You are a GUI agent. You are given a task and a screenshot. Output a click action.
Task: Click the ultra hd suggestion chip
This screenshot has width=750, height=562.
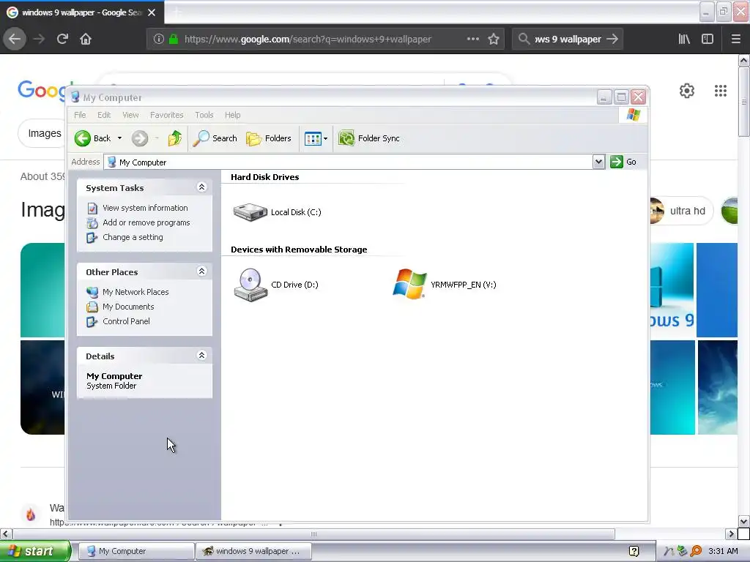[x=687, y=211]
